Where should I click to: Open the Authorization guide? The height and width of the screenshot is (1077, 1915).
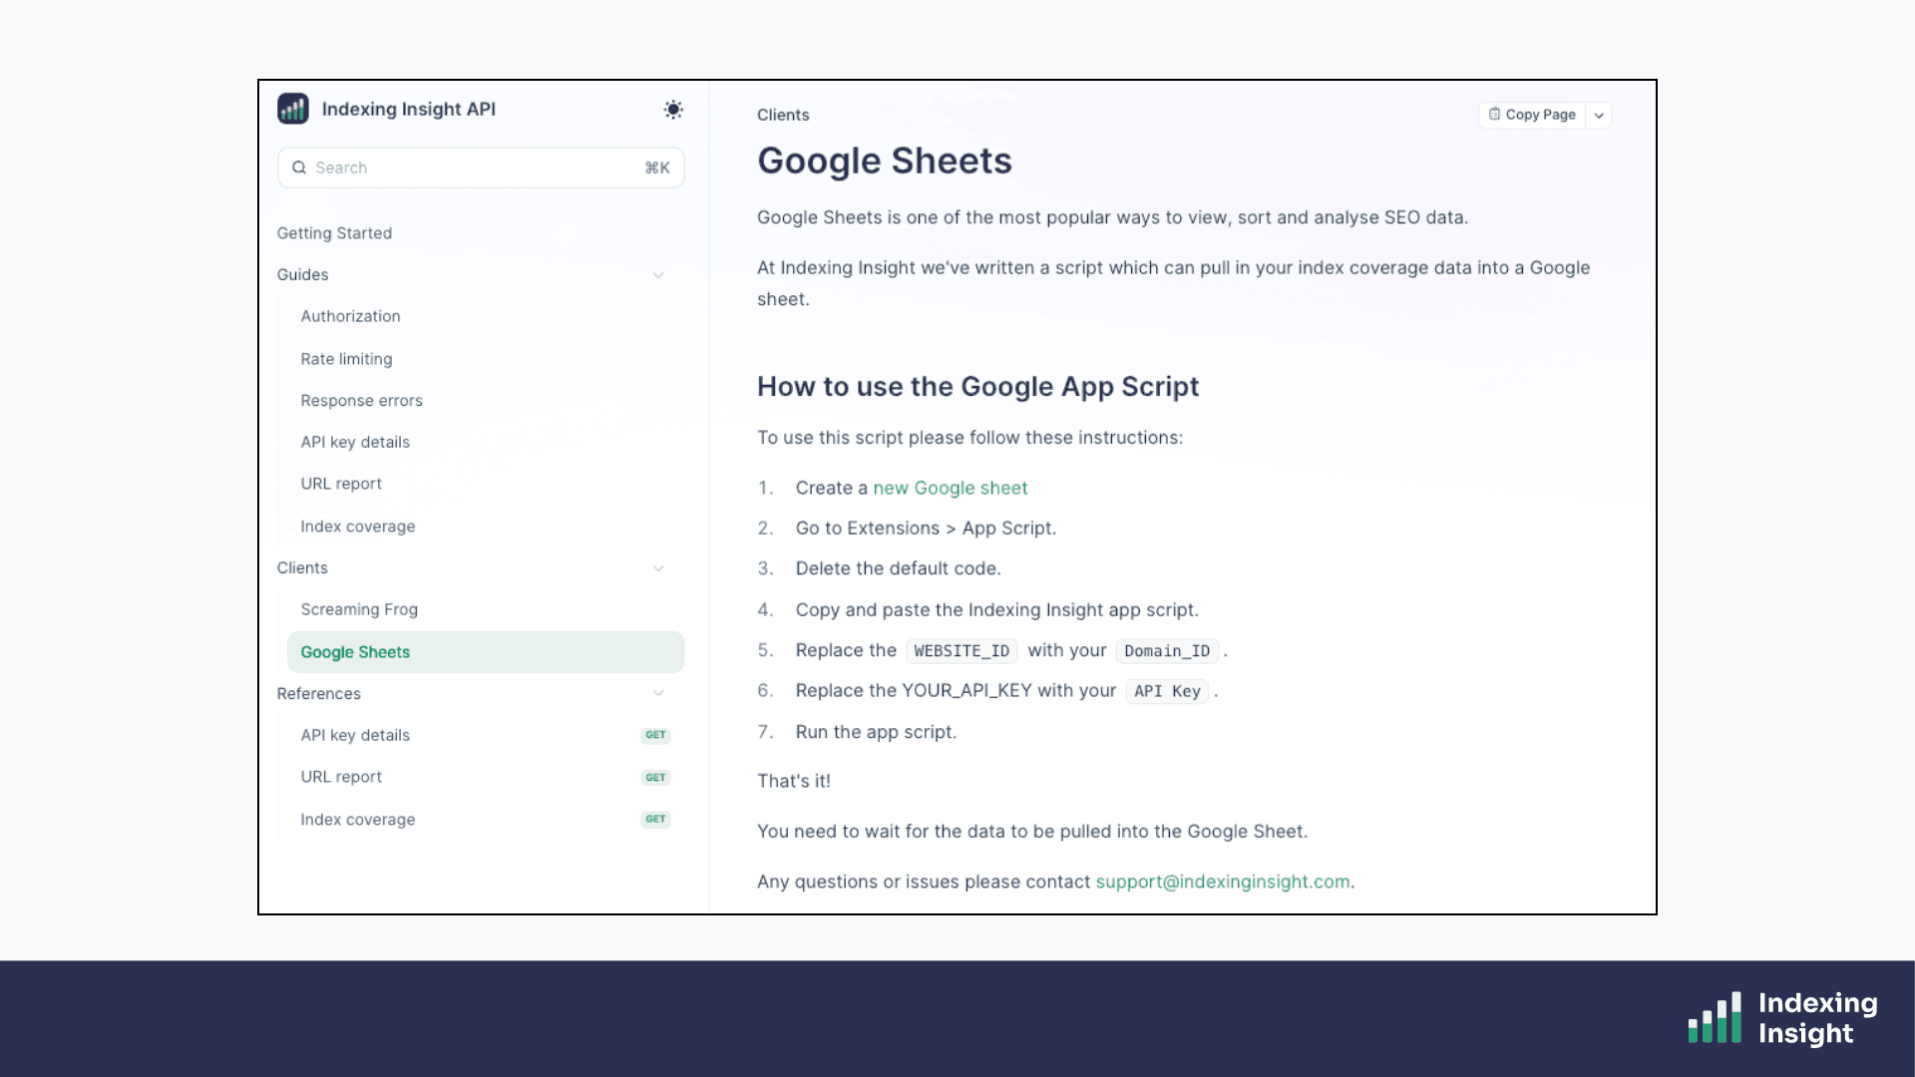click(x=350, y=316)
